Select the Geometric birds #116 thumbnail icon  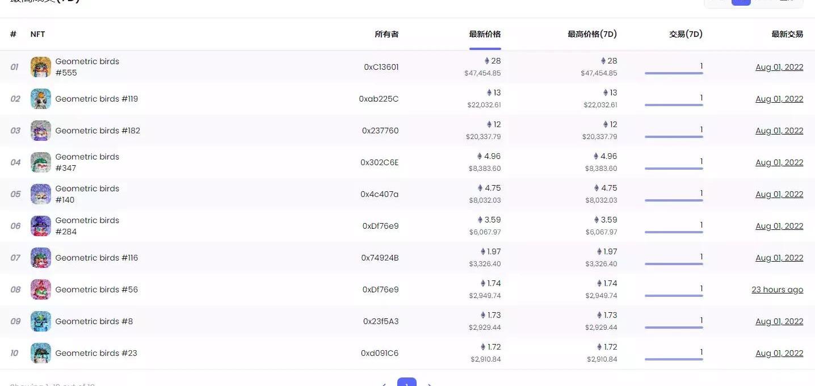pyautogui.click(x=41, y=258)
